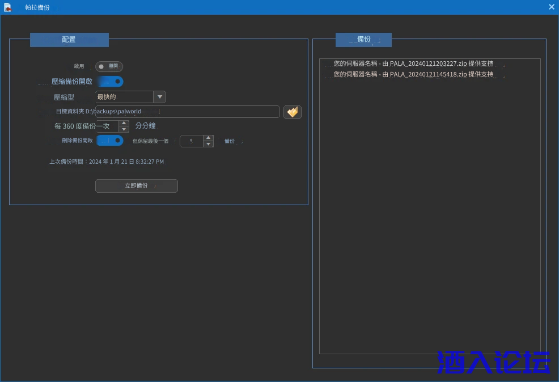Select the 備份 panel header tab

[x=363, y=40]
